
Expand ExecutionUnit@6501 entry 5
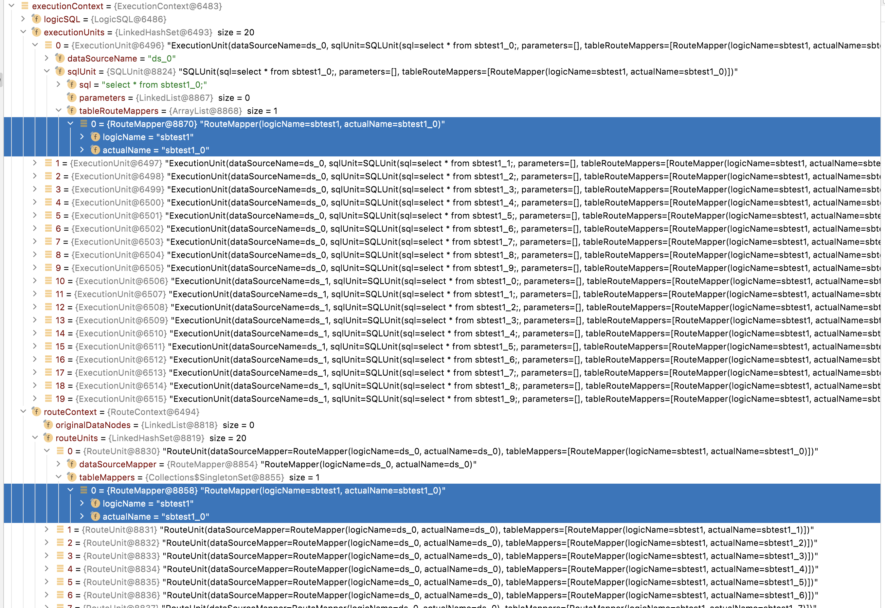(x=35, y=215)
